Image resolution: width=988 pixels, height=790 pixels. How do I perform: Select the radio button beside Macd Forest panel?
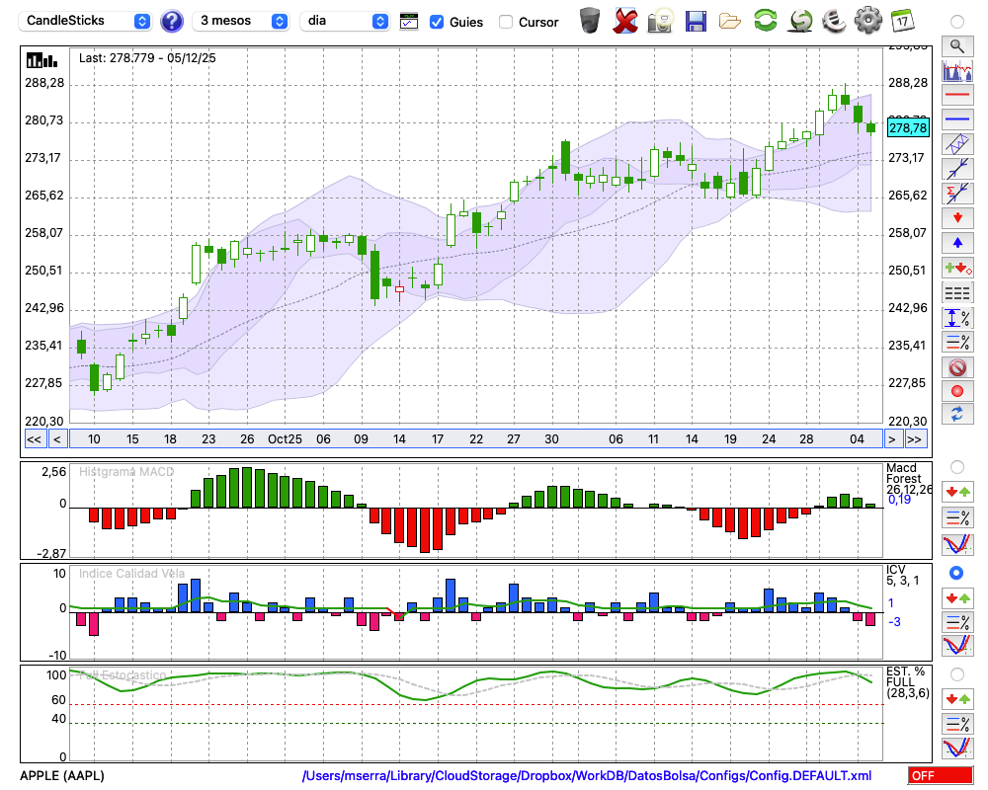[x=956, y=466]
